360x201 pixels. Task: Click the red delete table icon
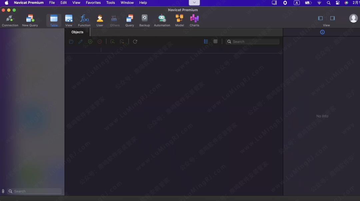coord(100,42)
